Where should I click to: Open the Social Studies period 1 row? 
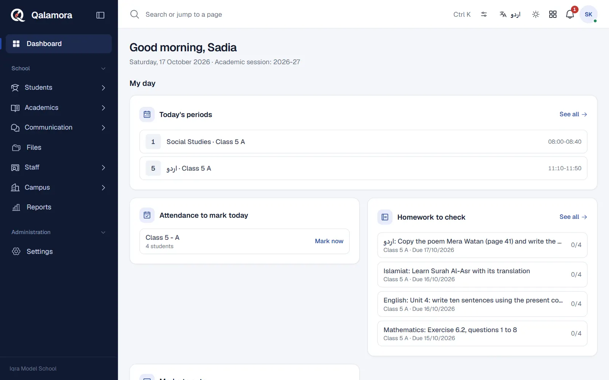point(363,142)
